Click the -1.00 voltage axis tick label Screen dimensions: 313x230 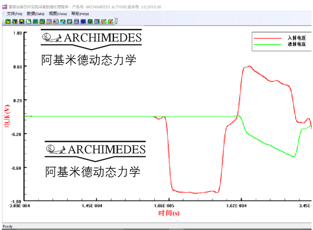[16, 202]
